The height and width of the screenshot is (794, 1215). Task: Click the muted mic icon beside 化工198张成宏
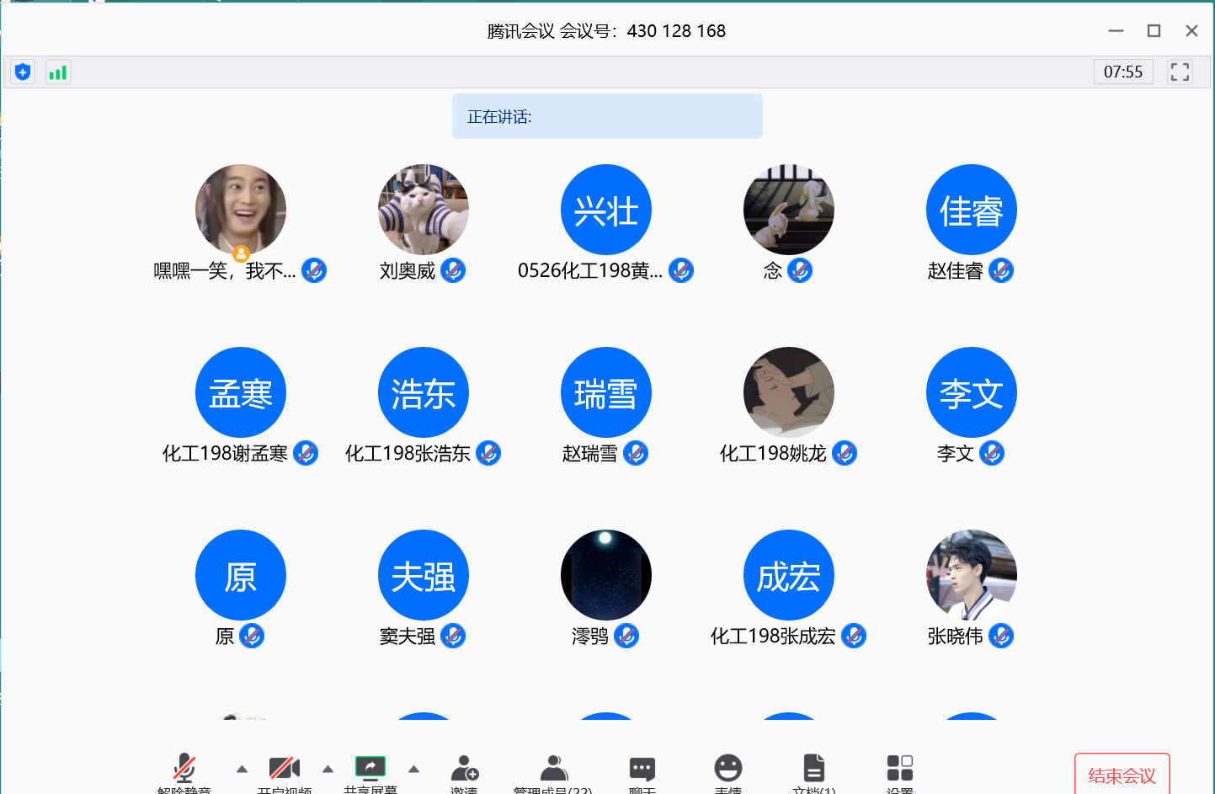click(x=854, y=636)
